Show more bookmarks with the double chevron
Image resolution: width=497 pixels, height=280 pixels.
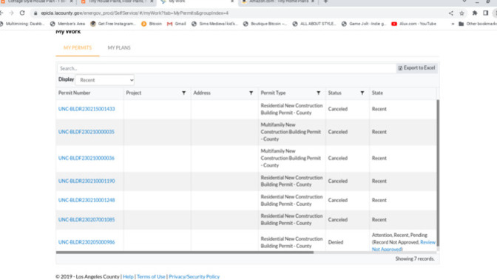(453, 24)
